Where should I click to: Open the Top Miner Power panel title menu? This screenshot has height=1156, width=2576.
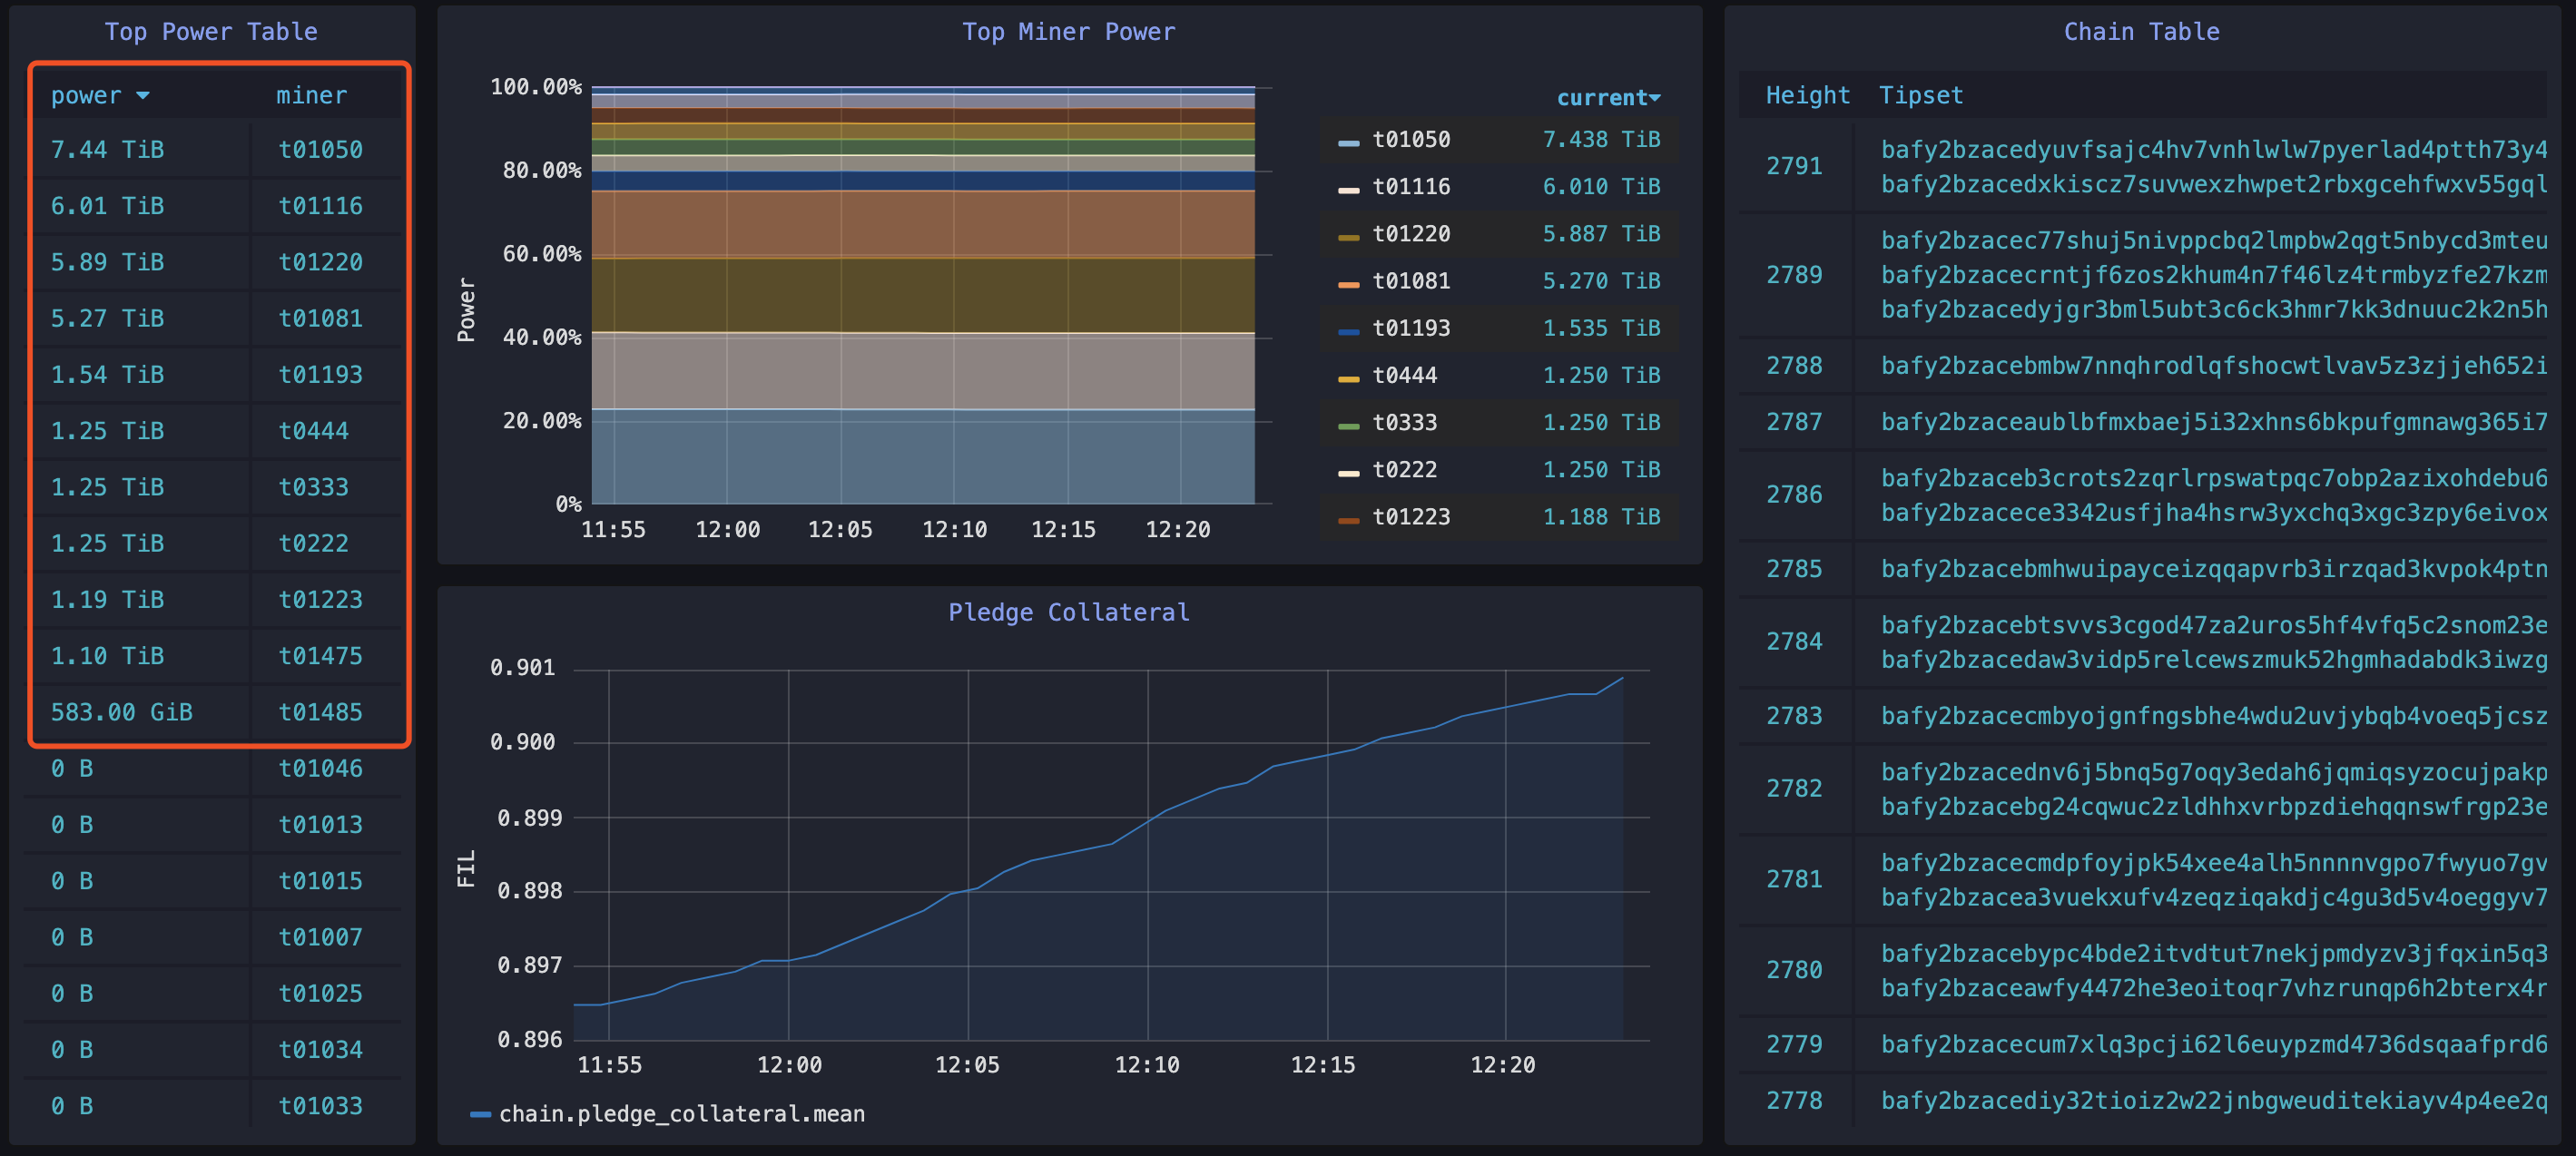1068,32
